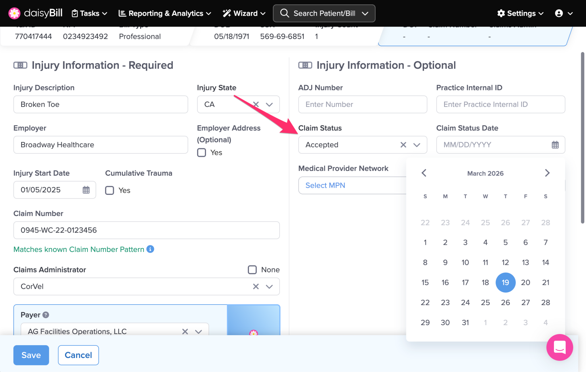This screenshot has height=372, width=586.
Task: Go to next month in calendar
Action: tap(547, 173)
